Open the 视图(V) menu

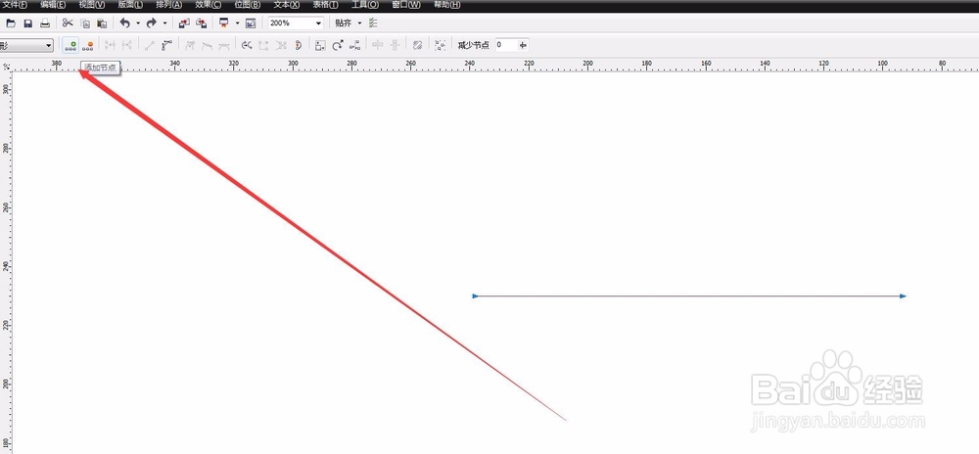point(92,4)
